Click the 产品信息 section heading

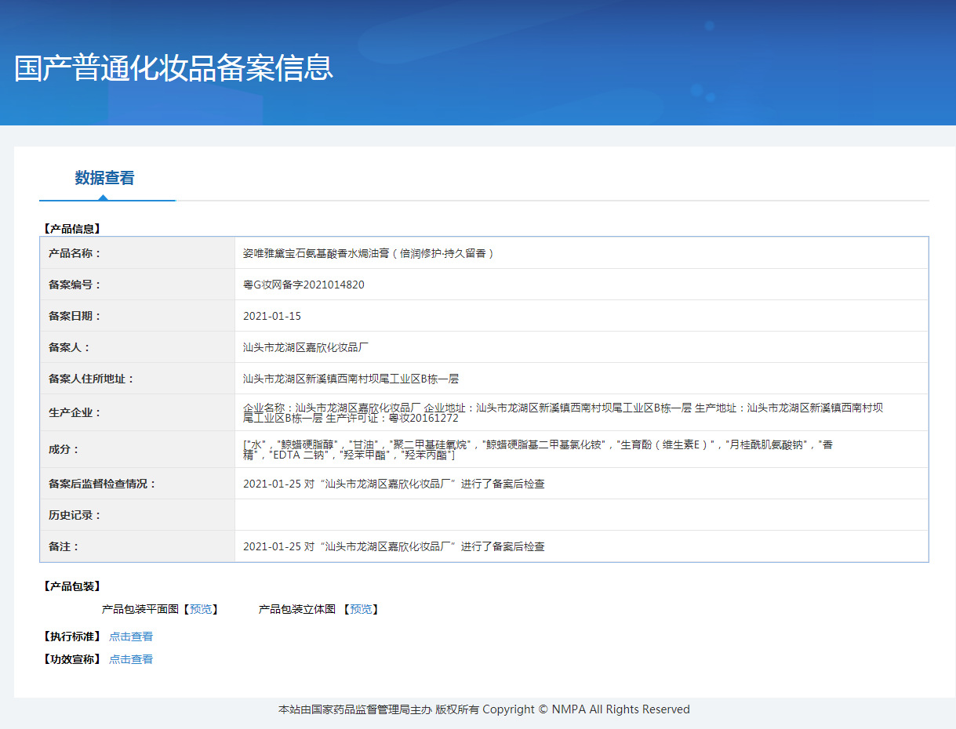[x=72, y=229]
